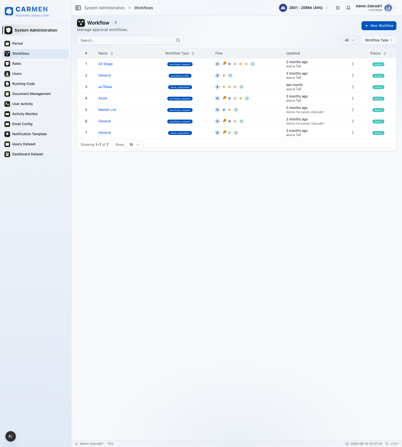Click 'Showing 1–7 of 7' text
The width and height of the screenshot is (402, 447).
coord(95,145)
